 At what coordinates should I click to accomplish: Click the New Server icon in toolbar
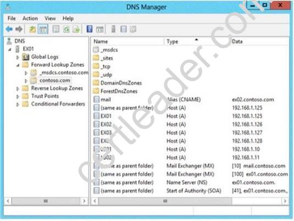113,29
